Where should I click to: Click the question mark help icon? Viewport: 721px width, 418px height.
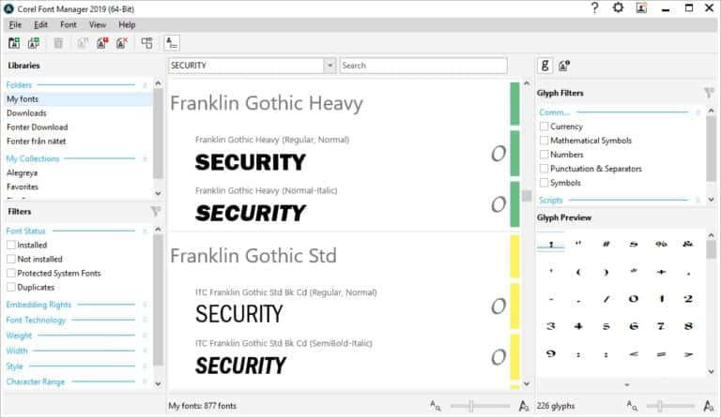pyautogui.click(x=594, y=8)
